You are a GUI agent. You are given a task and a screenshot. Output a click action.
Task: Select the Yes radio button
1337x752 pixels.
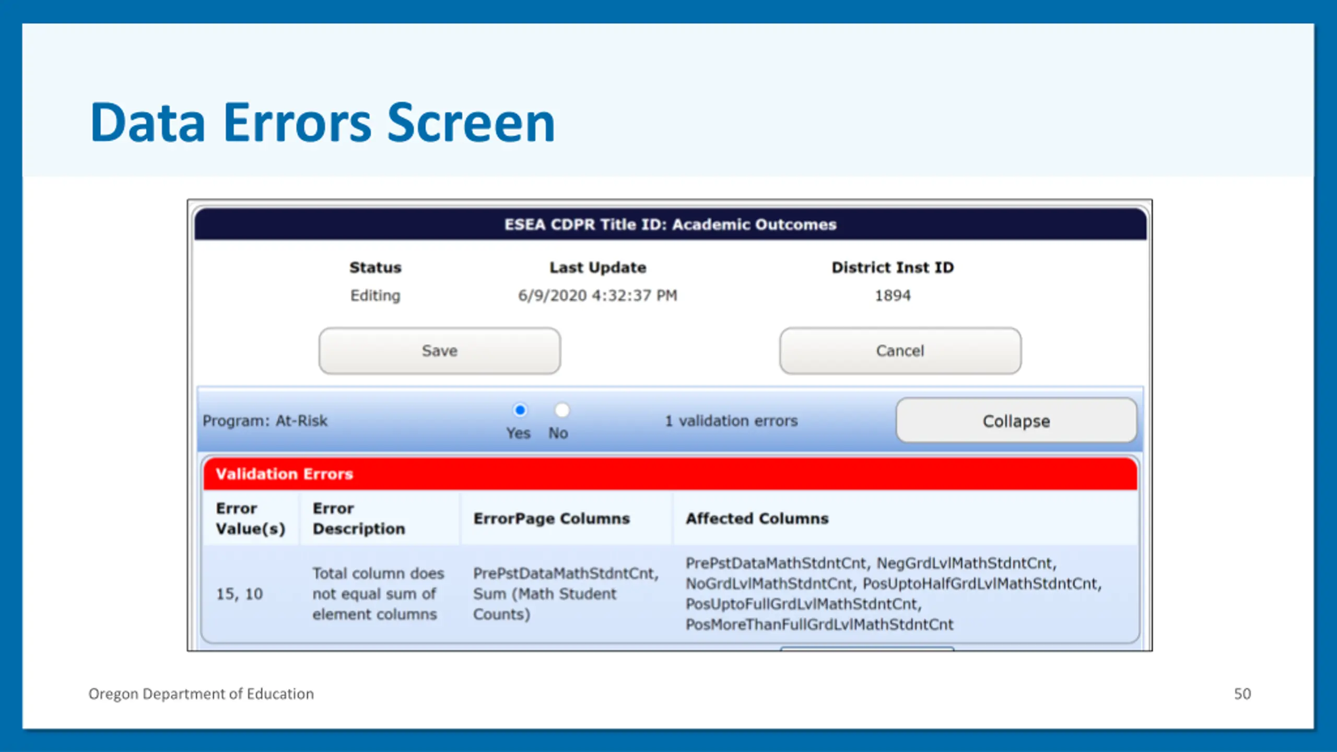pyautogui.click(x=520, y=410)
